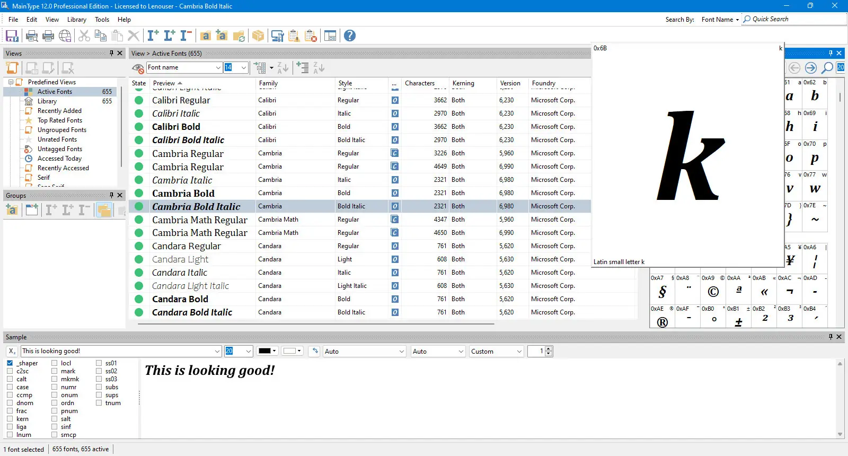Viewport: 848px width, 456px height.
Task: Click the package box icon
Action: click(x=258, y=36)
